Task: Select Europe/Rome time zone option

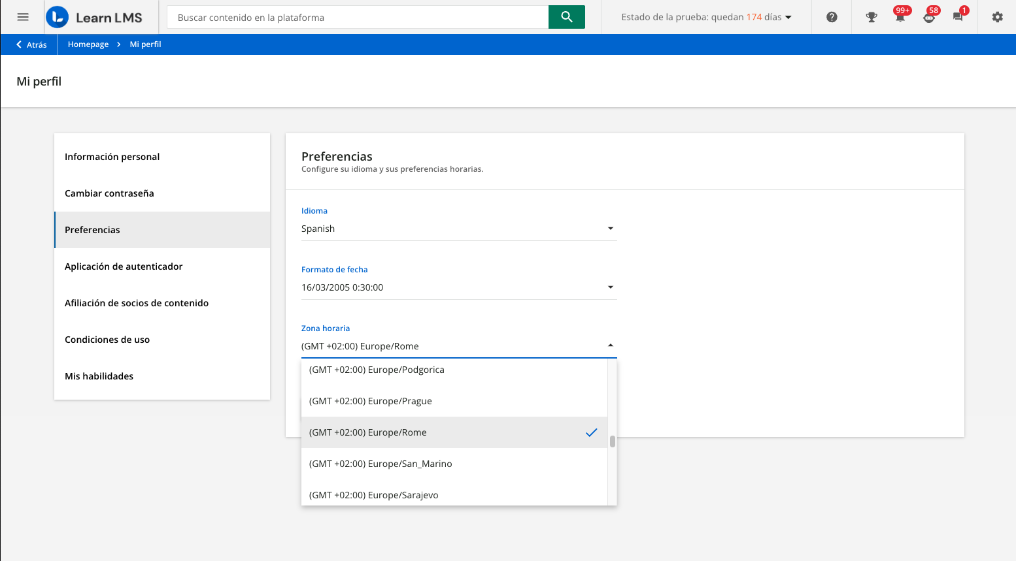Action: point(454,432)
